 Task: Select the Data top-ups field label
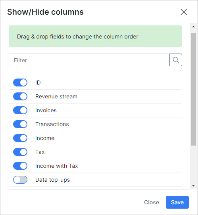tap(52, 180)
